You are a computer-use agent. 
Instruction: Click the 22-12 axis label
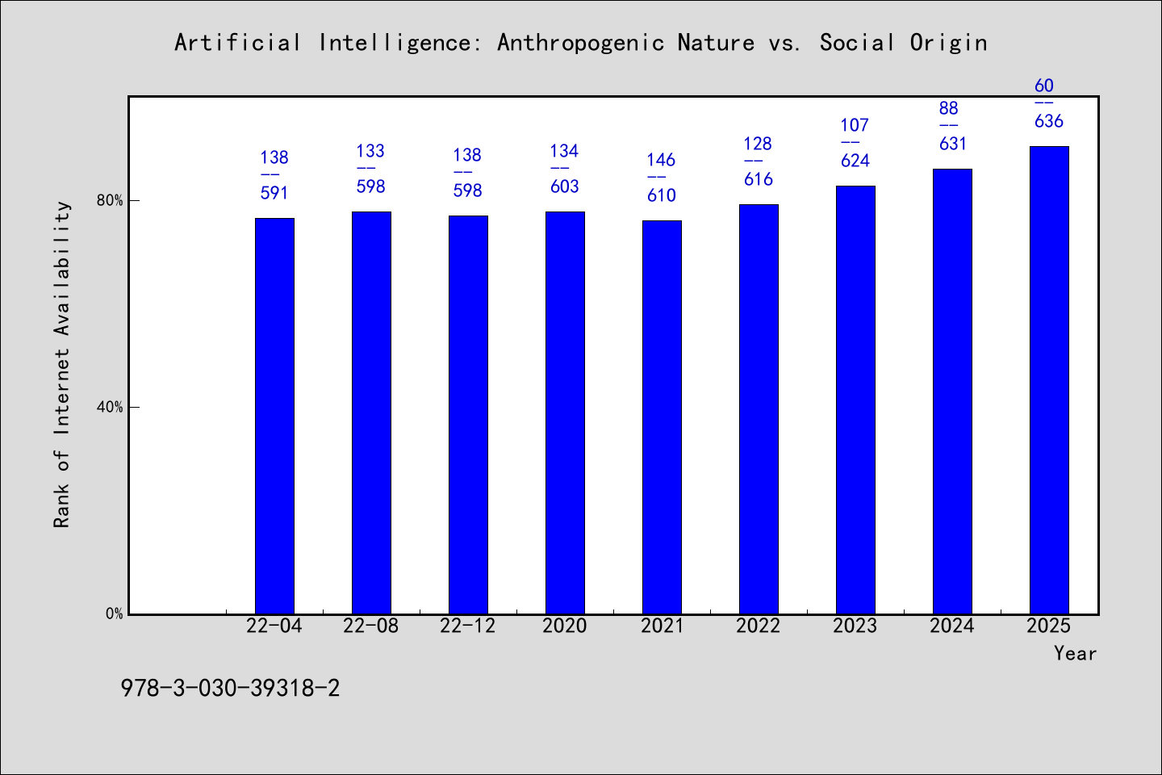click(468, 626)
